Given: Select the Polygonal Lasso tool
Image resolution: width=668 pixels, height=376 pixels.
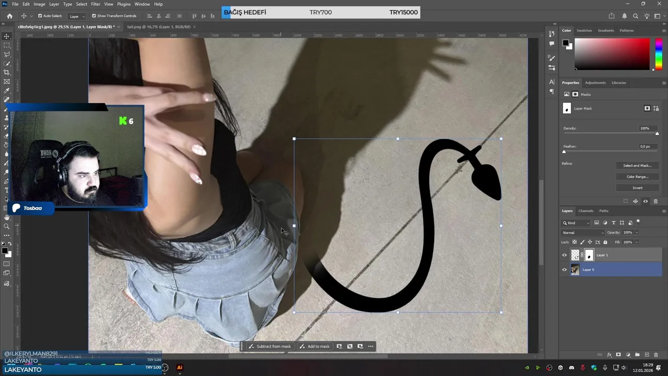Looking at the screenshot, I should tap(7, 54).
